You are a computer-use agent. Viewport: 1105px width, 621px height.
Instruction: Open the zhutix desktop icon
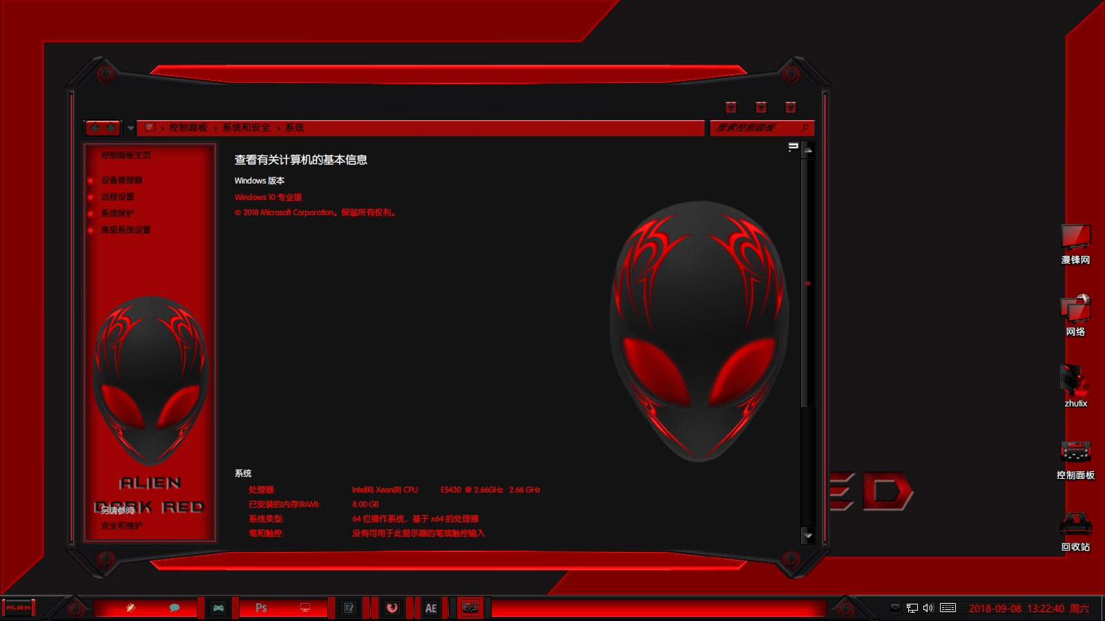(1075, 382)
